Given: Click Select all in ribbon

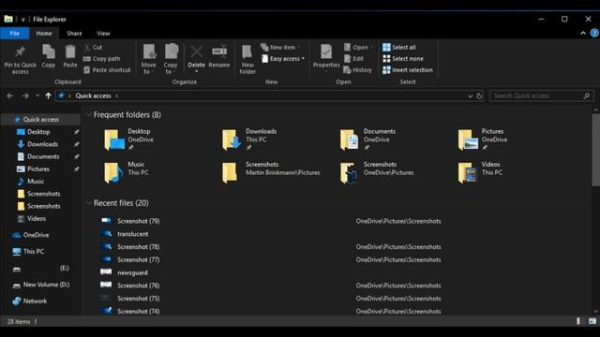Looking at the screenshot, I should pos(399,47).
